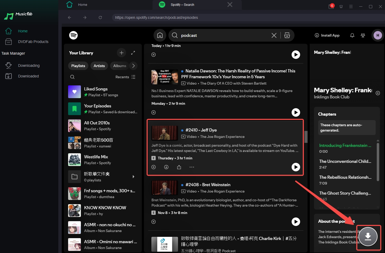Click the red download button over the podcast panel

369,237
